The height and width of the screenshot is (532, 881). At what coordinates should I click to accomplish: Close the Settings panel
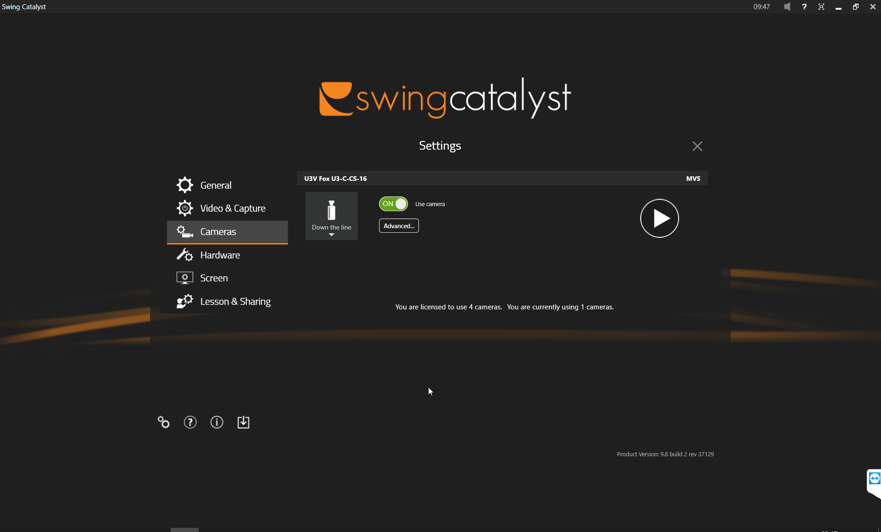pyautogui.click(x=697, y=146)
